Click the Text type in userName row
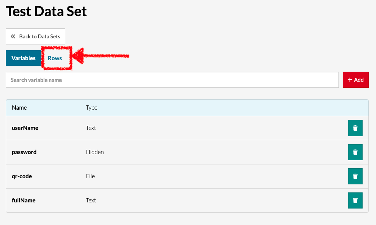 91,128
